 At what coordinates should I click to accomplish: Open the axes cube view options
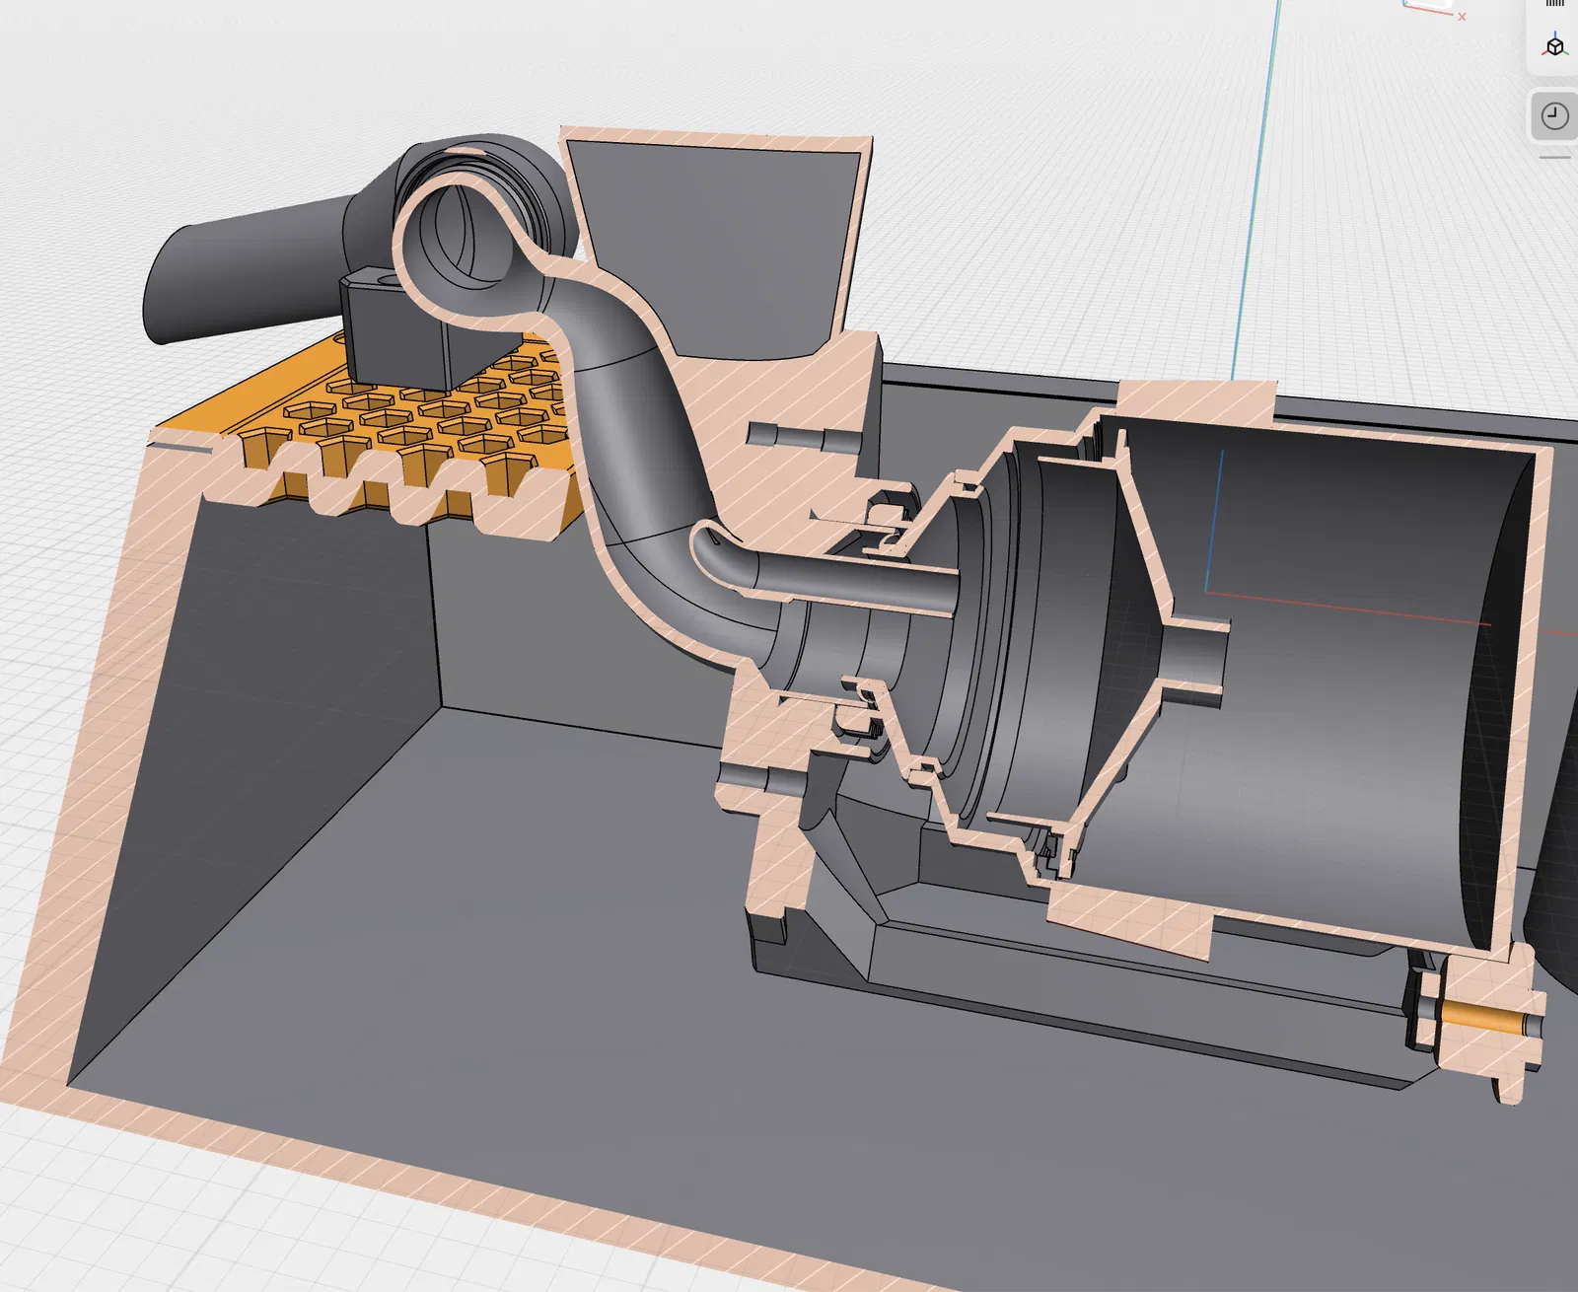click(1555, 45)
